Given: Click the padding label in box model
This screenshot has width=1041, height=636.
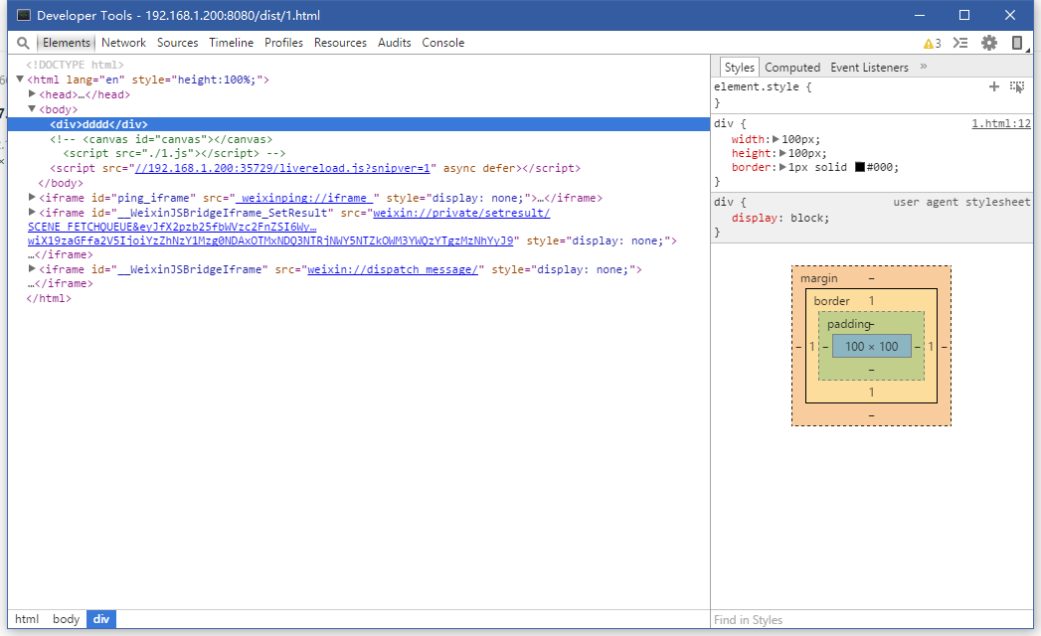Looking at the screenshot, I should (849, 324).
